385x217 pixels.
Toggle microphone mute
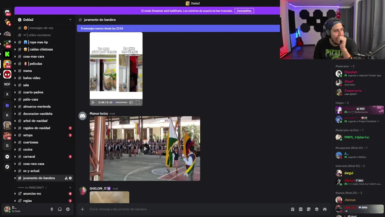(x=52, y=209)
